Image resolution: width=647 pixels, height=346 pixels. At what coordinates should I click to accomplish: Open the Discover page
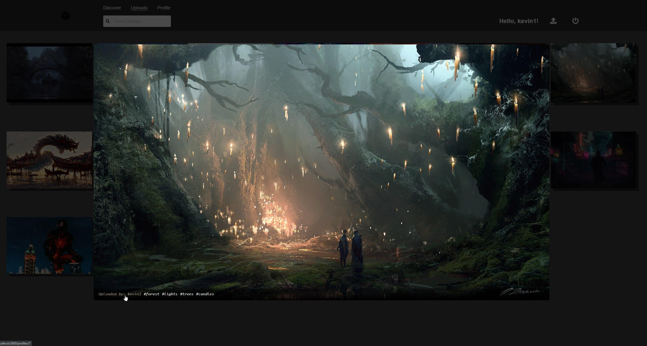112,8
